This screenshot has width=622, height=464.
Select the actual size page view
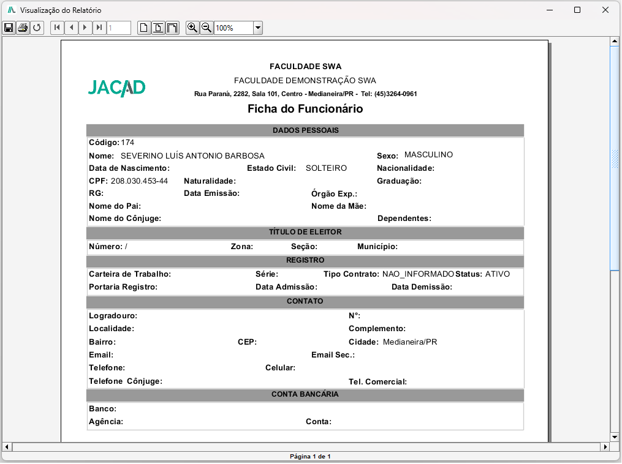click(x=144, y=28)
